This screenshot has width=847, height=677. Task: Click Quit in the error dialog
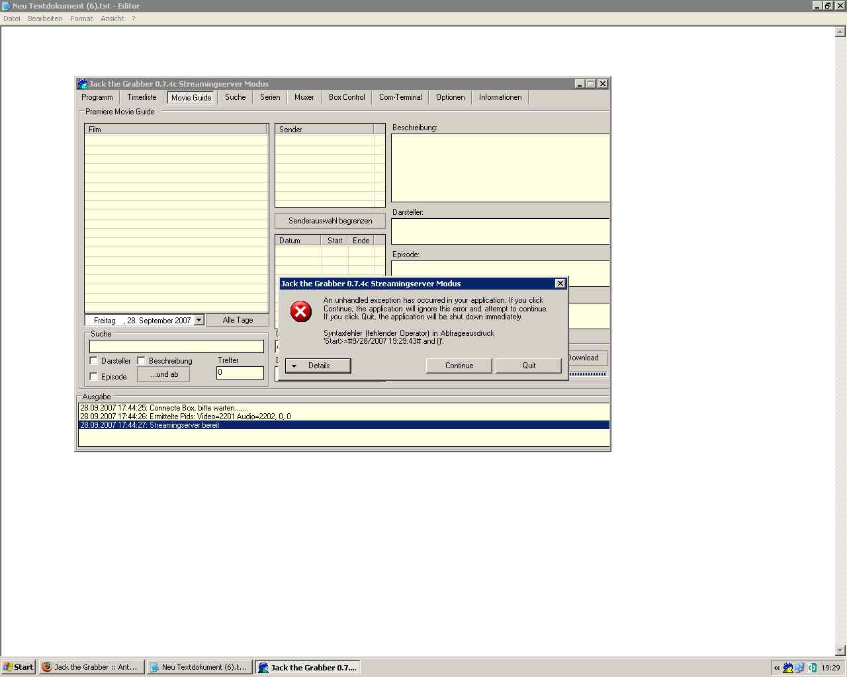529,366
